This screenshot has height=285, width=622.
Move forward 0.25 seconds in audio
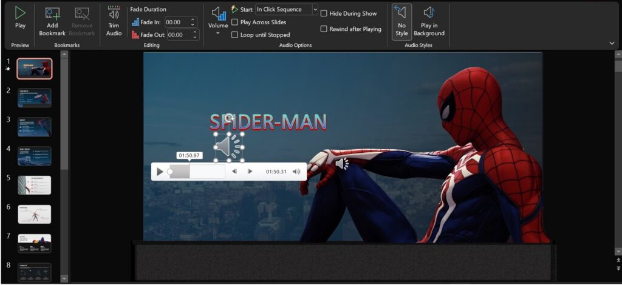click(250, 172)
